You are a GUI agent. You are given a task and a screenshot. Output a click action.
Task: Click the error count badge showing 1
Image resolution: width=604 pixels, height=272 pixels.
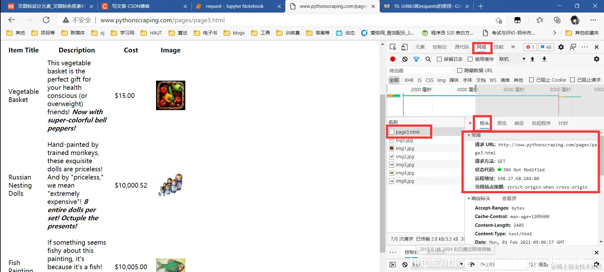pos(530,47)
